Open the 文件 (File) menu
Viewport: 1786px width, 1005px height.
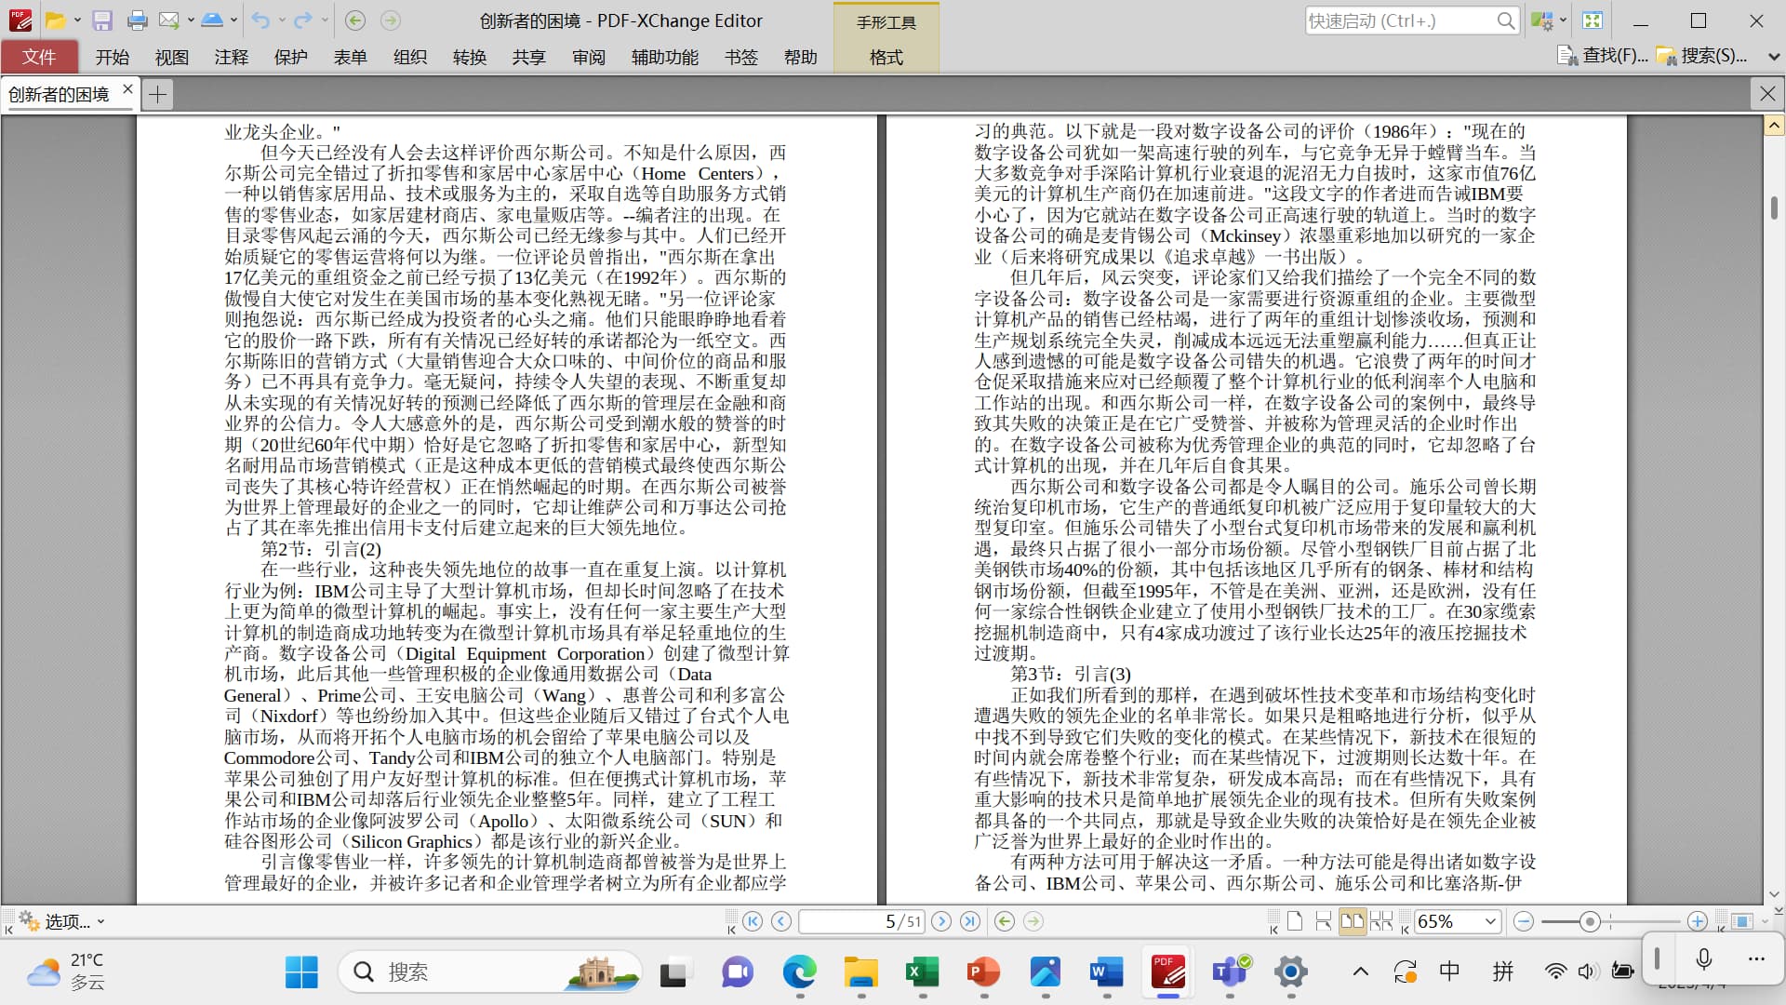tap(39, 57)
